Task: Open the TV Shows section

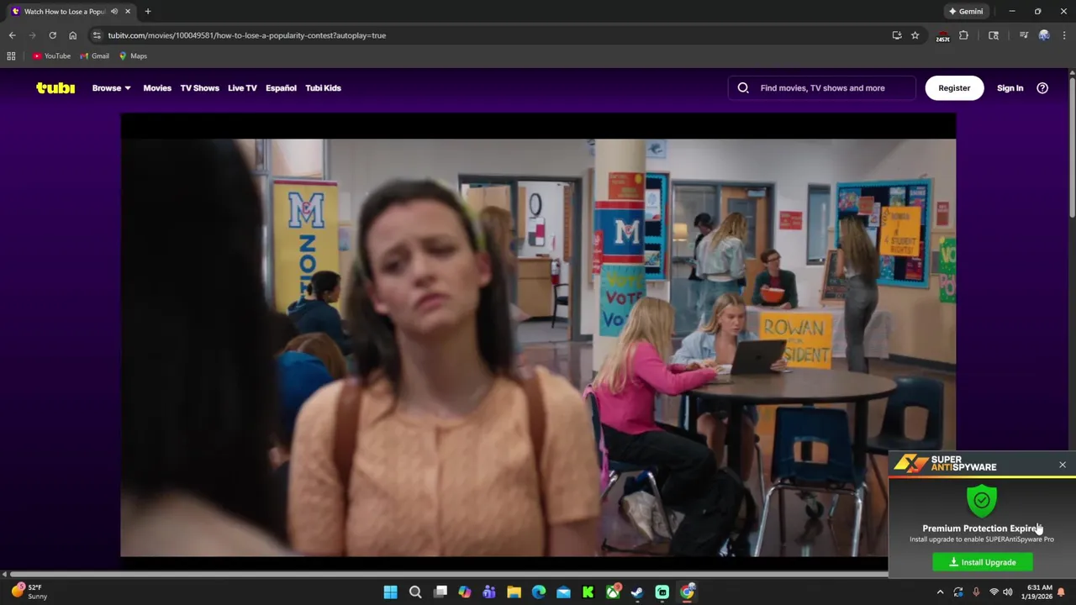Action: click(x=199, y=87)
